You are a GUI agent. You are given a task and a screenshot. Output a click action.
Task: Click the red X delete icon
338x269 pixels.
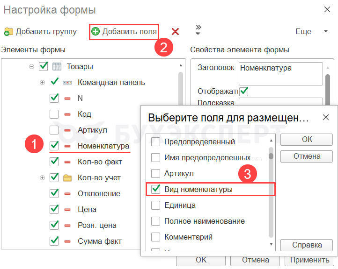(x=175, y=31)
